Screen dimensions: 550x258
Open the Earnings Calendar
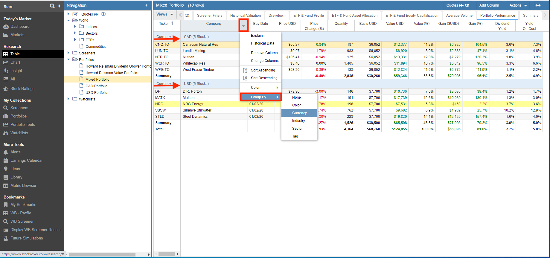click(x=26, y=161)
